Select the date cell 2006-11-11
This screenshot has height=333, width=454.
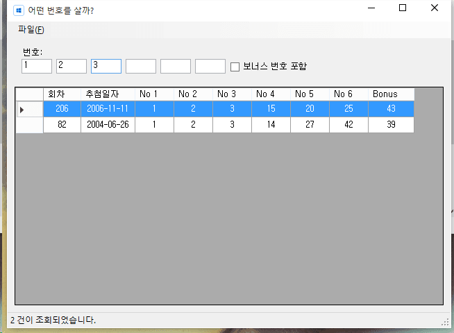click(108, 109)
